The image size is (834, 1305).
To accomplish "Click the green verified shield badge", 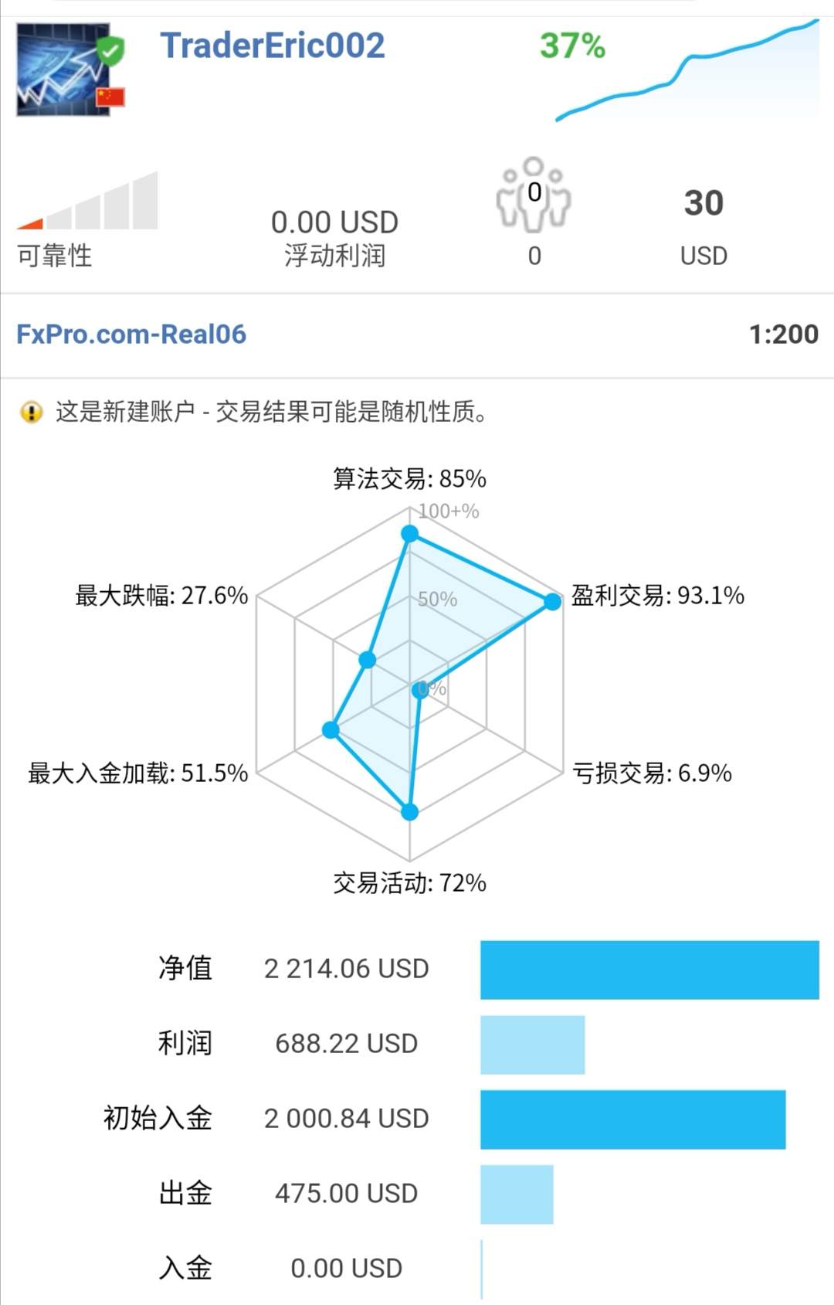I will [x=110, y=51].
